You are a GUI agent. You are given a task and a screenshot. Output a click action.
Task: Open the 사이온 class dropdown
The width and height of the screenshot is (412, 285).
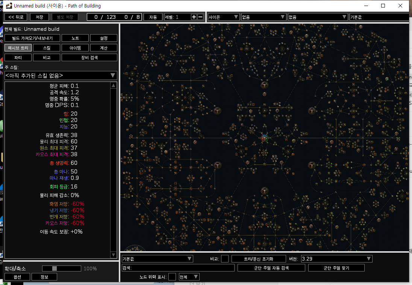223,17
